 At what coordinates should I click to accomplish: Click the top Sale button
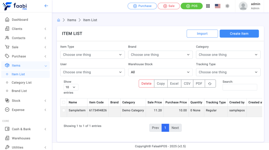click(x=169, y=6)
